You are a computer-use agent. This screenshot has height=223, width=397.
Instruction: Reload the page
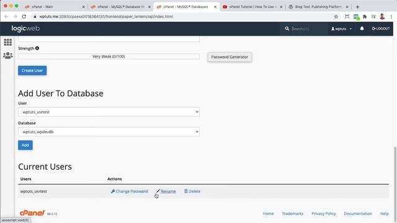click(24, 17)
